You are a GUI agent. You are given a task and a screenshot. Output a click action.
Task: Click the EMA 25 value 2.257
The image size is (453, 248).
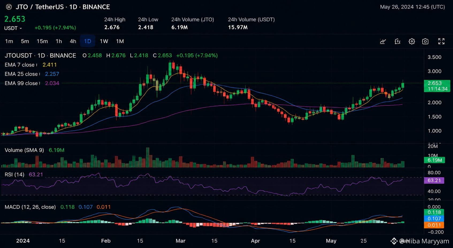click(x=52, y=74)
